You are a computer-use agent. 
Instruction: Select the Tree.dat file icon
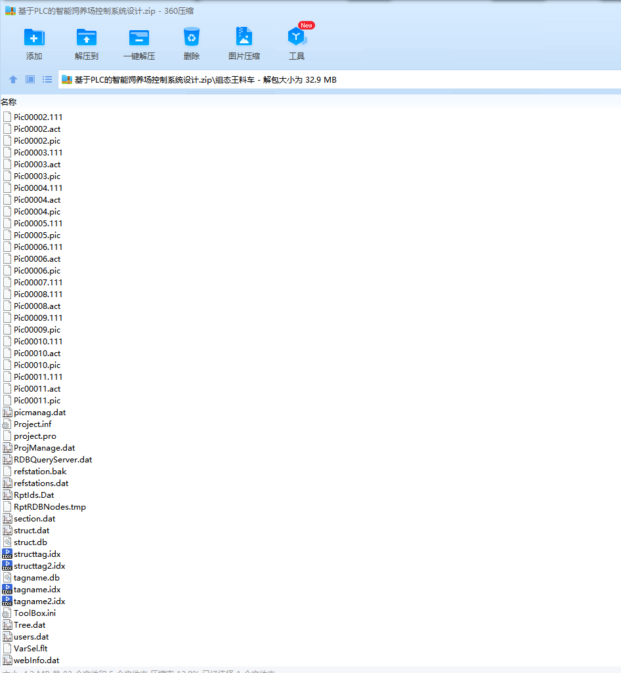pyautogui.click(x=7, y=625)
